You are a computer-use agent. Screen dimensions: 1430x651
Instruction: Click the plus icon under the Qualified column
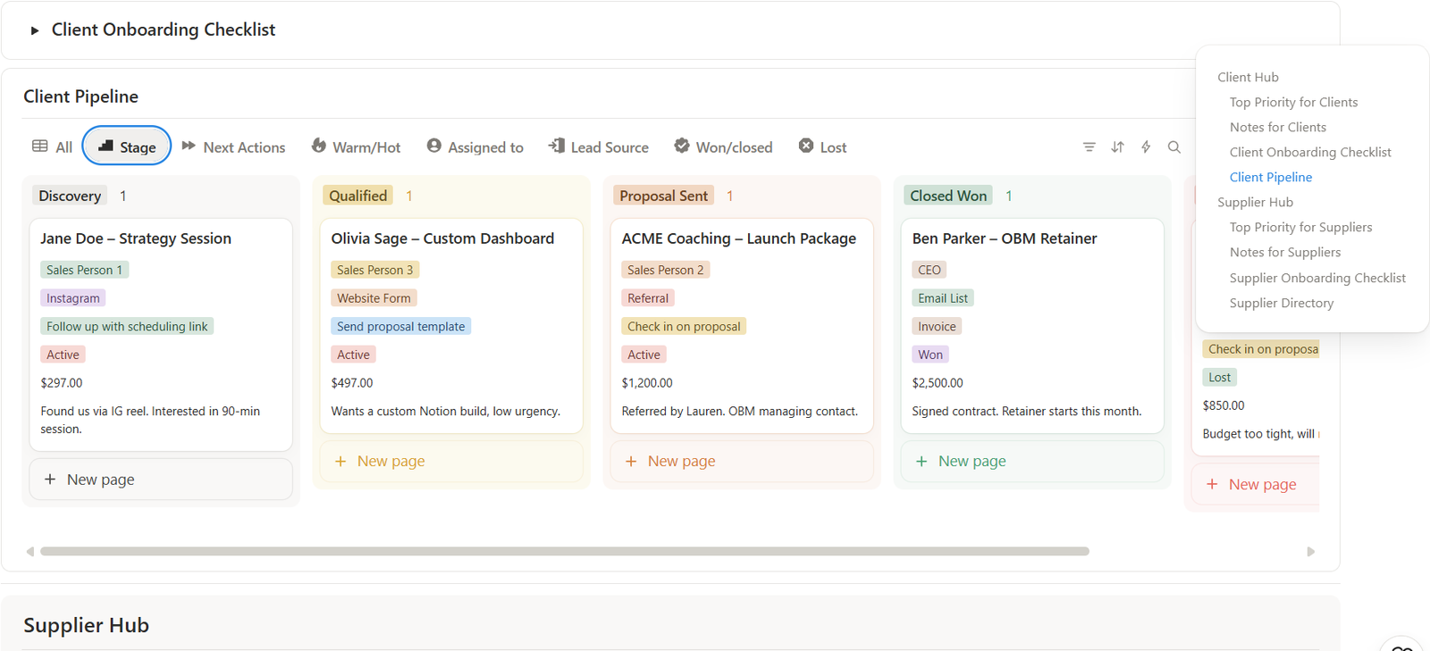[x=341, y=462]
